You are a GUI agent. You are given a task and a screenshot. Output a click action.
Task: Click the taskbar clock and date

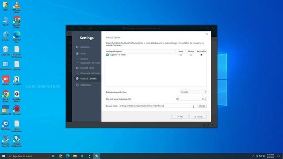click(270, 156)
